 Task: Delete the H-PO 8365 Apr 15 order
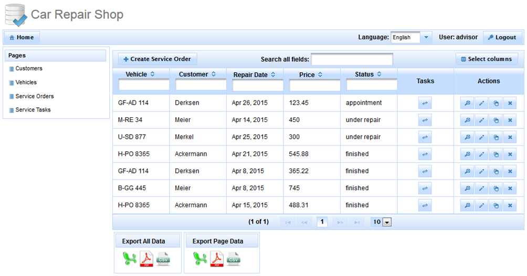(x=510, y=206)
